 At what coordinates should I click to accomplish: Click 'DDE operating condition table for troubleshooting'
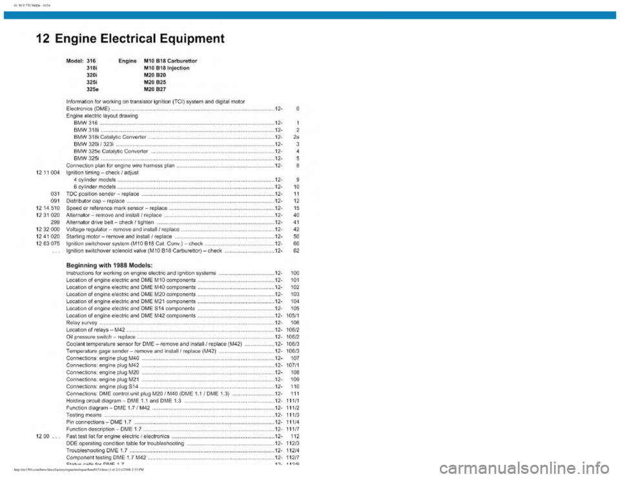click(183, 444)
